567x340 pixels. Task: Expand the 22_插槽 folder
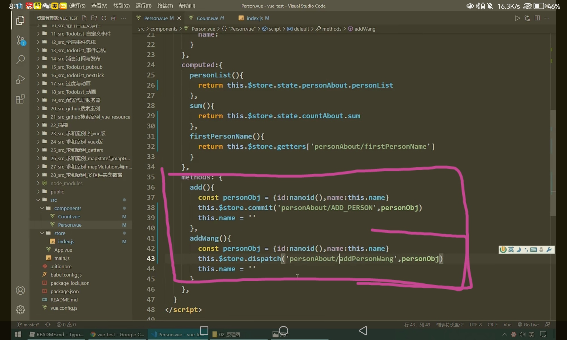(x=59, y=125)
